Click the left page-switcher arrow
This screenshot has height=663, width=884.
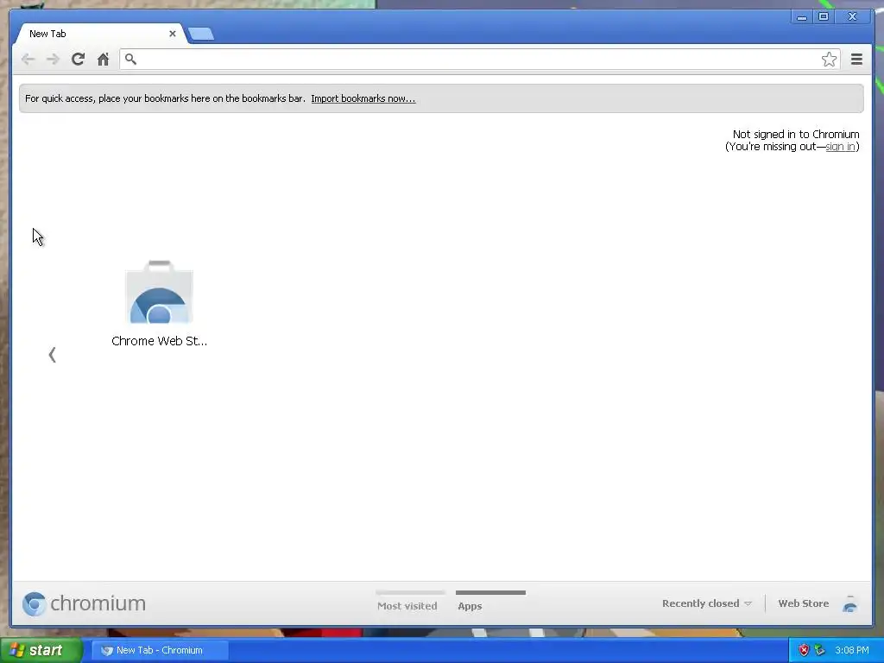[x=53, y=355]
